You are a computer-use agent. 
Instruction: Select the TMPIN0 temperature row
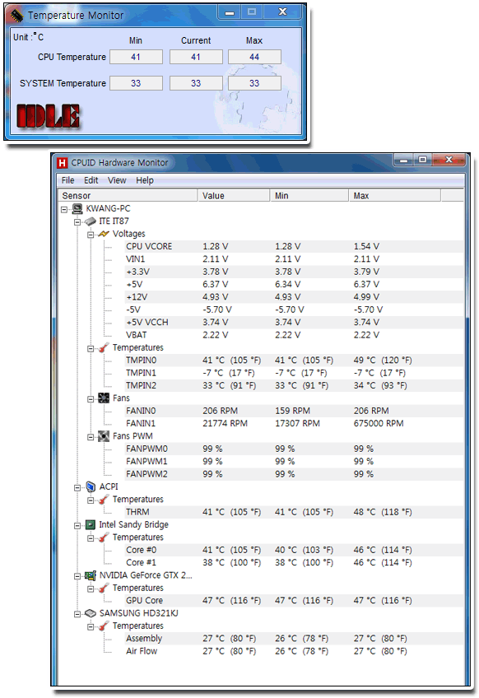(x=294, y=361)
